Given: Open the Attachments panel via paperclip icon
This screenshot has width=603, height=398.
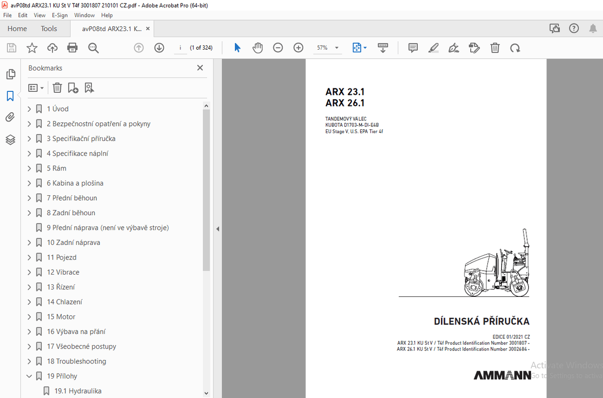Looking at the screenshot, I should coord(10,117).
